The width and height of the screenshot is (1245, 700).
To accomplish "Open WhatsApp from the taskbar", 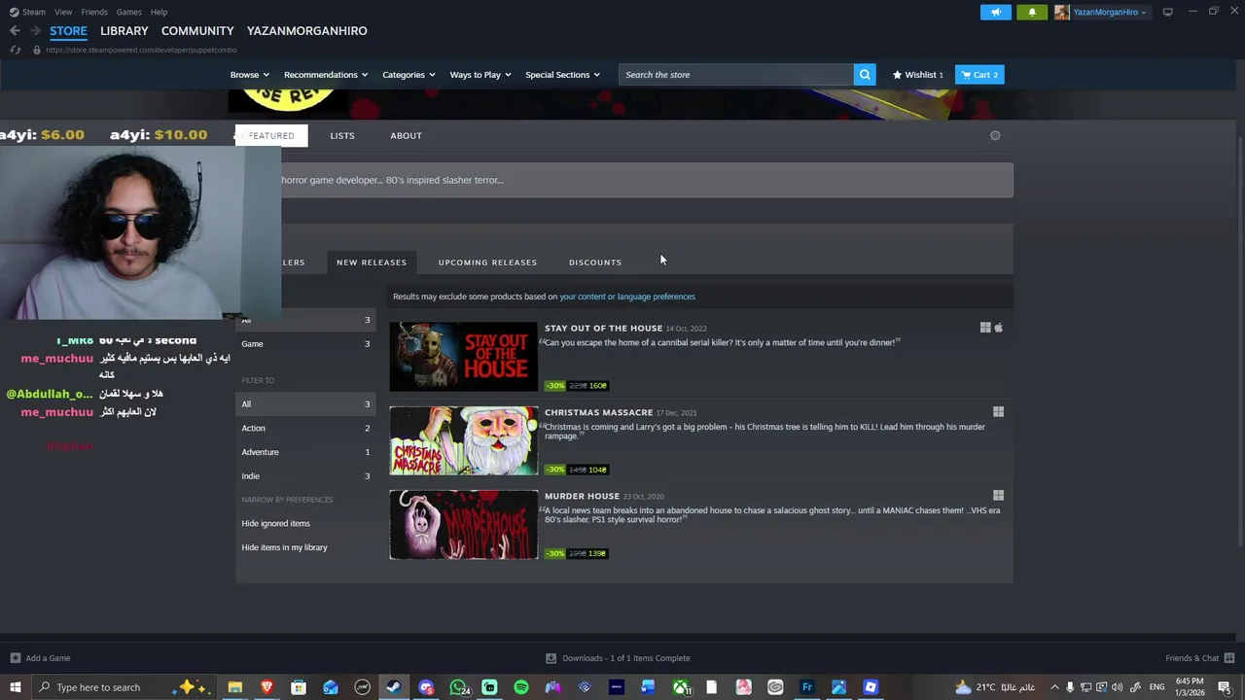I will 458,687.
